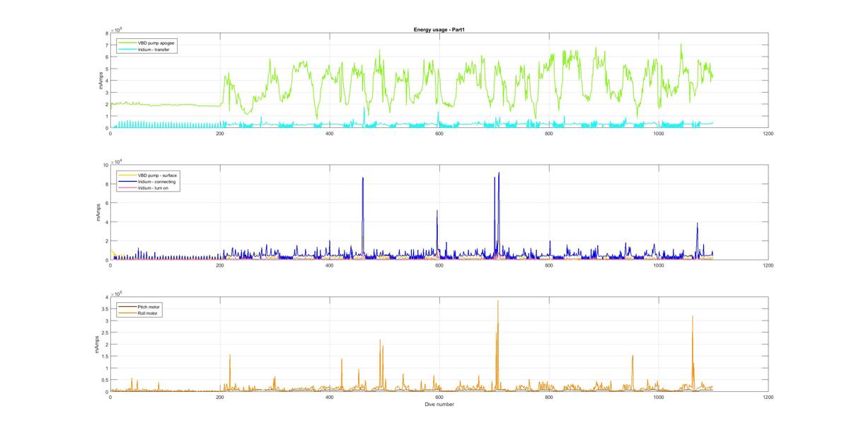
Task: Click the 600 x-axis tick label under the top plot
Action: click(439, 134)
